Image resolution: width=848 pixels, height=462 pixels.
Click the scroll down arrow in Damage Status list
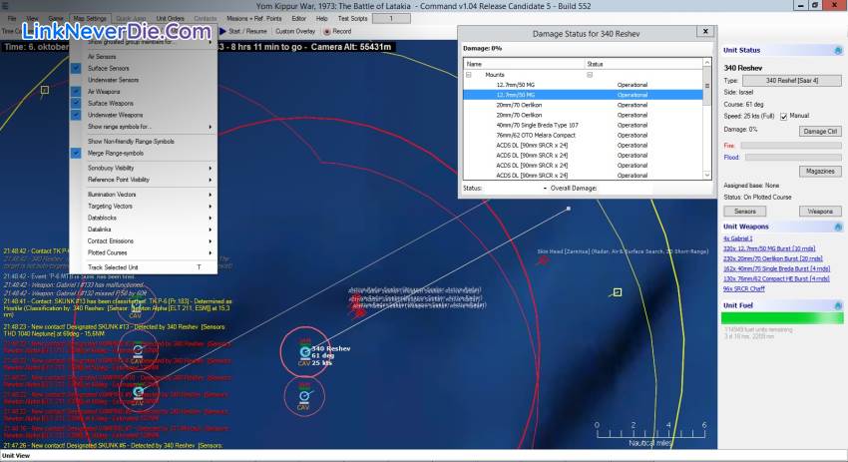click(707, 176)
